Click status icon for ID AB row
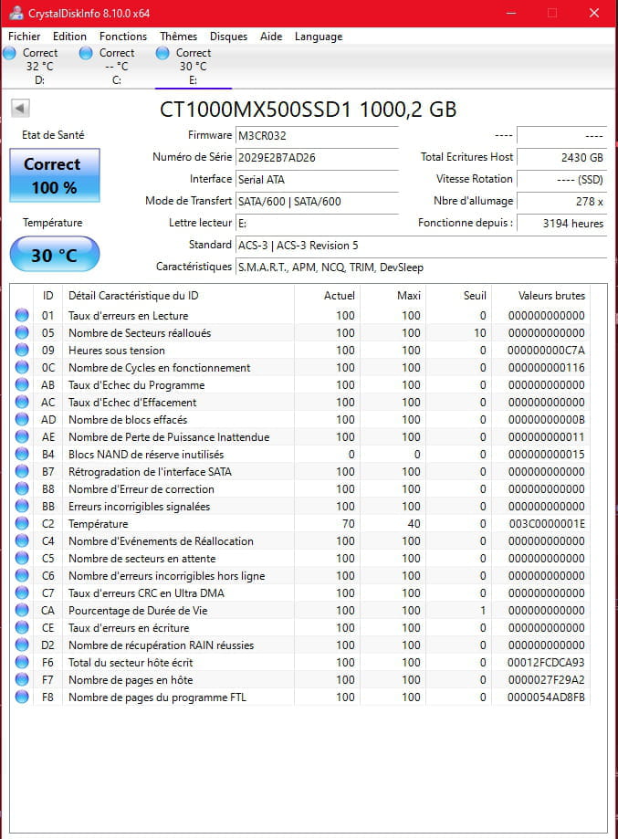Viewport: 618px width, 839px height. point(22,384)
